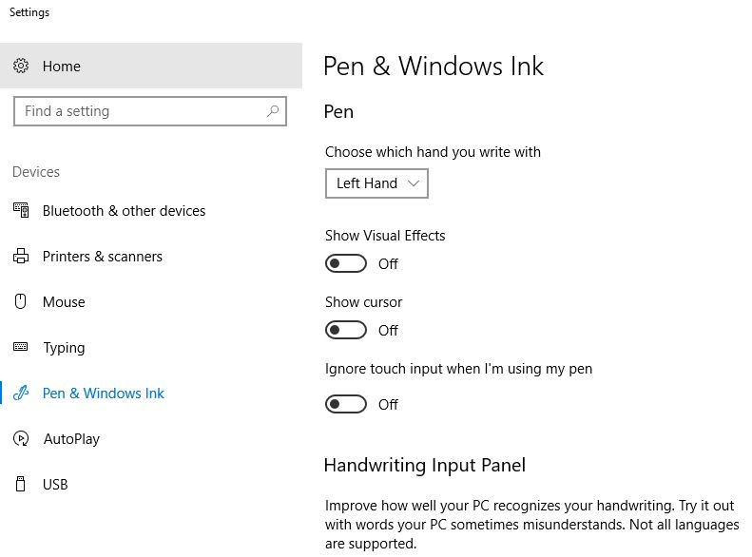Enable the Show Visual Effects toggle

click(x=346, y=263)
